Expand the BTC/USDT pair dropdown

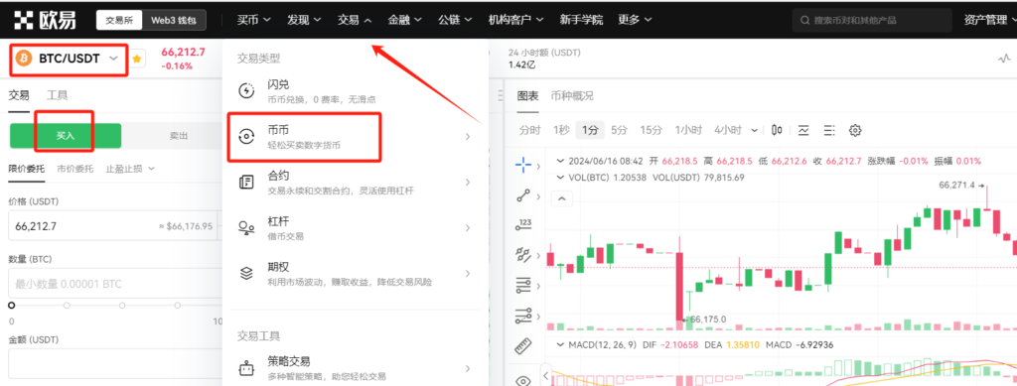coord(113,59)
